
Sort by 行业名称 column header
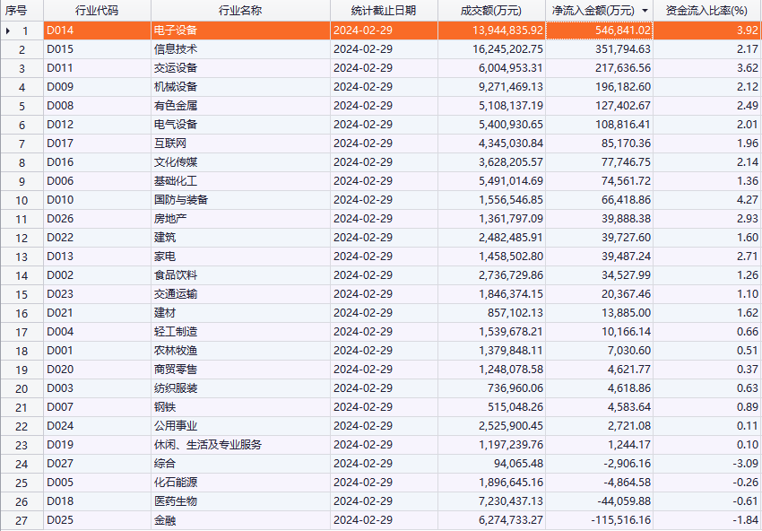(239, 11)
